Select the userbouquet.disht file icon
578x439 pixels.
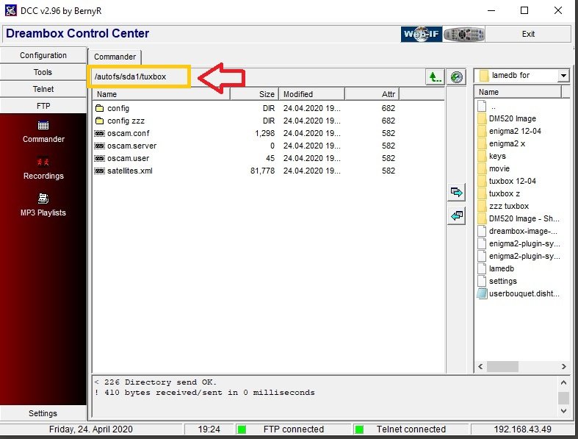(482, 293)
